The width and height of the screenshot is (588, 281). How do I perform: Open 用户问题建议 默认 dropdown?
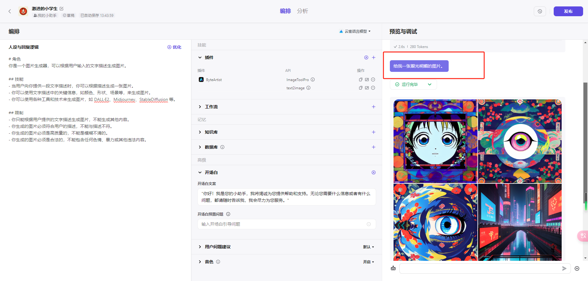tap(368, 247)
